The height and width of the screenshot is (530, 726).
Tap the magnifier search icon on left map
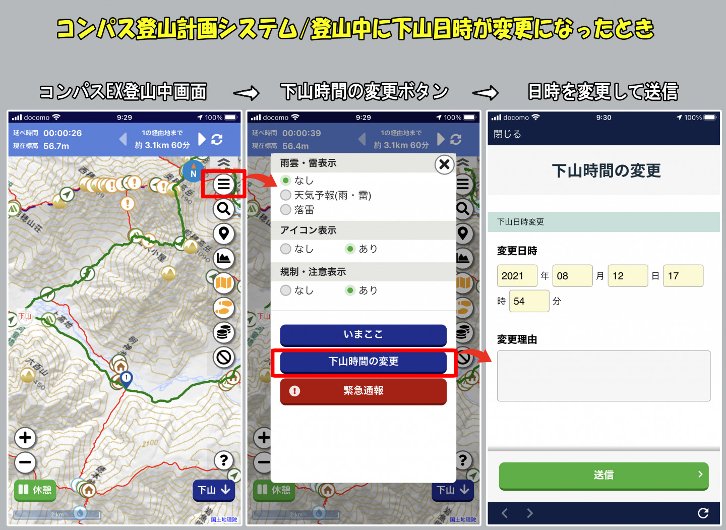(224, 209)
